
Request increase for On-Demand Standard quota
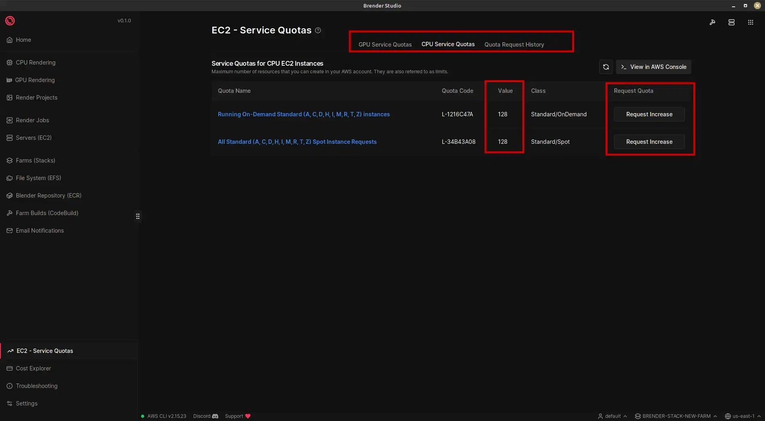649,114
